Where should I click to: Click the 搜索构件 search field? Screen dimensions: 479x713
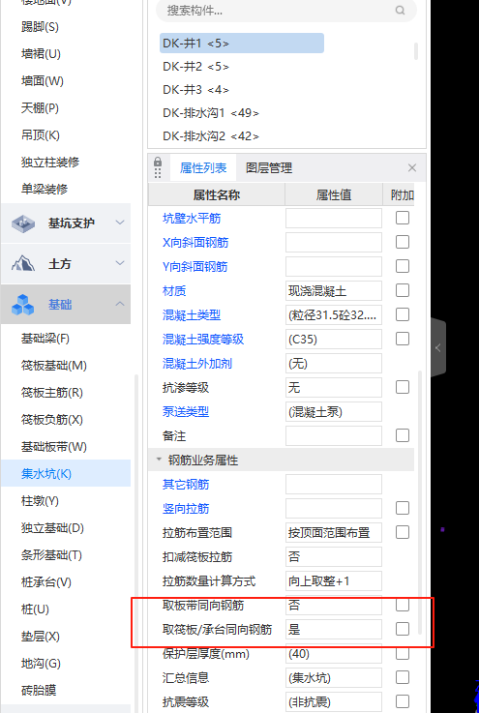tap(286, 11)
